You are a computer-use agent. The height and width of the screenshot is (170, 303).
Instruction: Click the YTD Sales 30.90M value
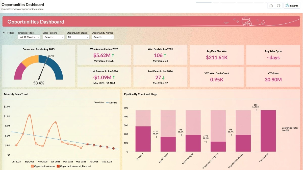pos(273,80)
